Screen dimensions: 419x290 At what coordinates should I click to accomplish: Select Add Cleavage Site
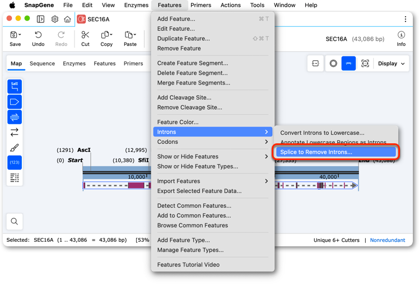213,97
